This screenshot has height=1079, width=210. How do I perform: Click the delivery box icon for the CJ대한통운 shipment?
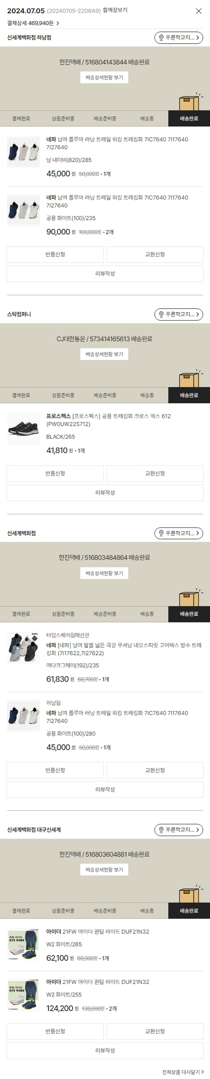tap(189, 380)
